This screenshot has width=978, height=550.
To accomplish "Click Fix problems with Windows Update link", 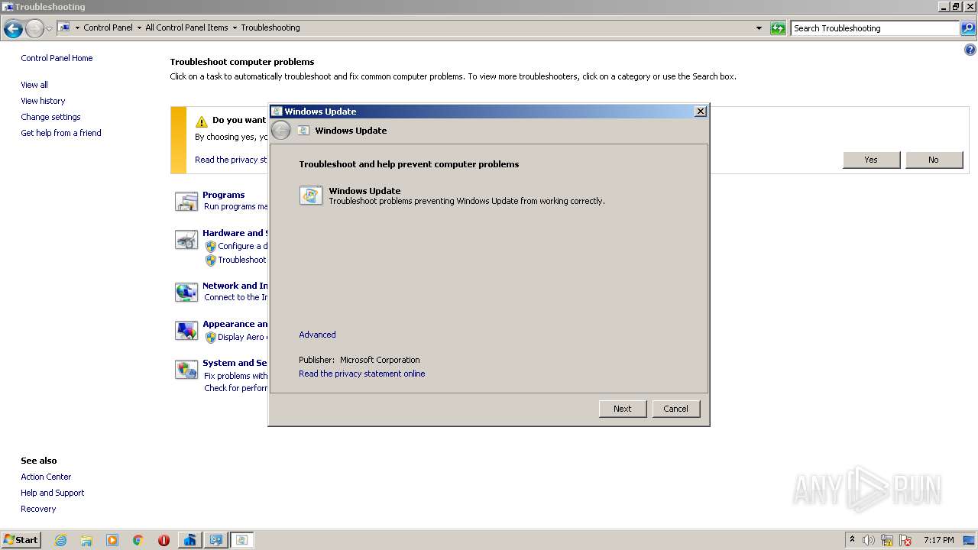I will [x=235, y=376].
